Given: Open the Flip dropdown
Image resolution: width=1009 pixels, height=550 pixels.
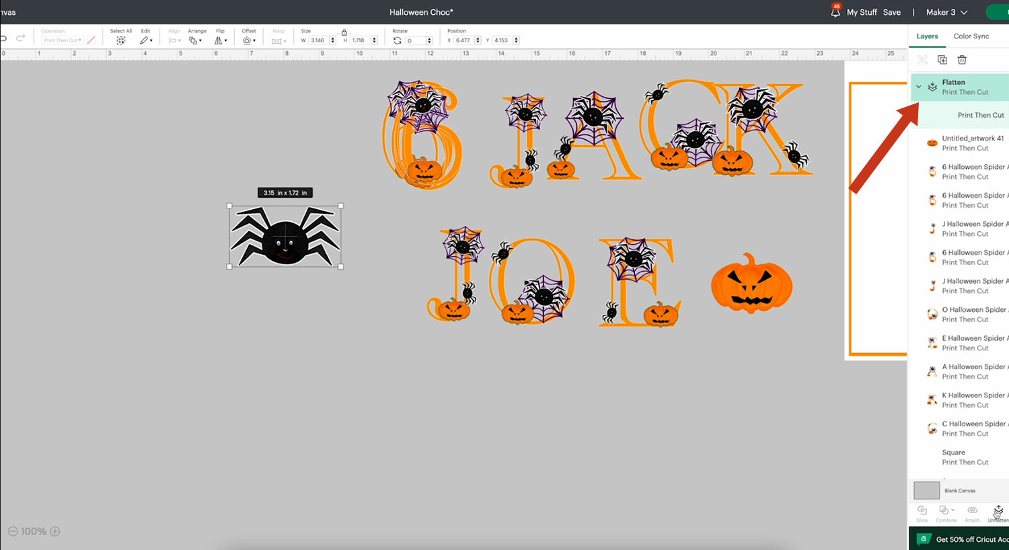Looking at the screenshot, I should [x=221, y=40].
